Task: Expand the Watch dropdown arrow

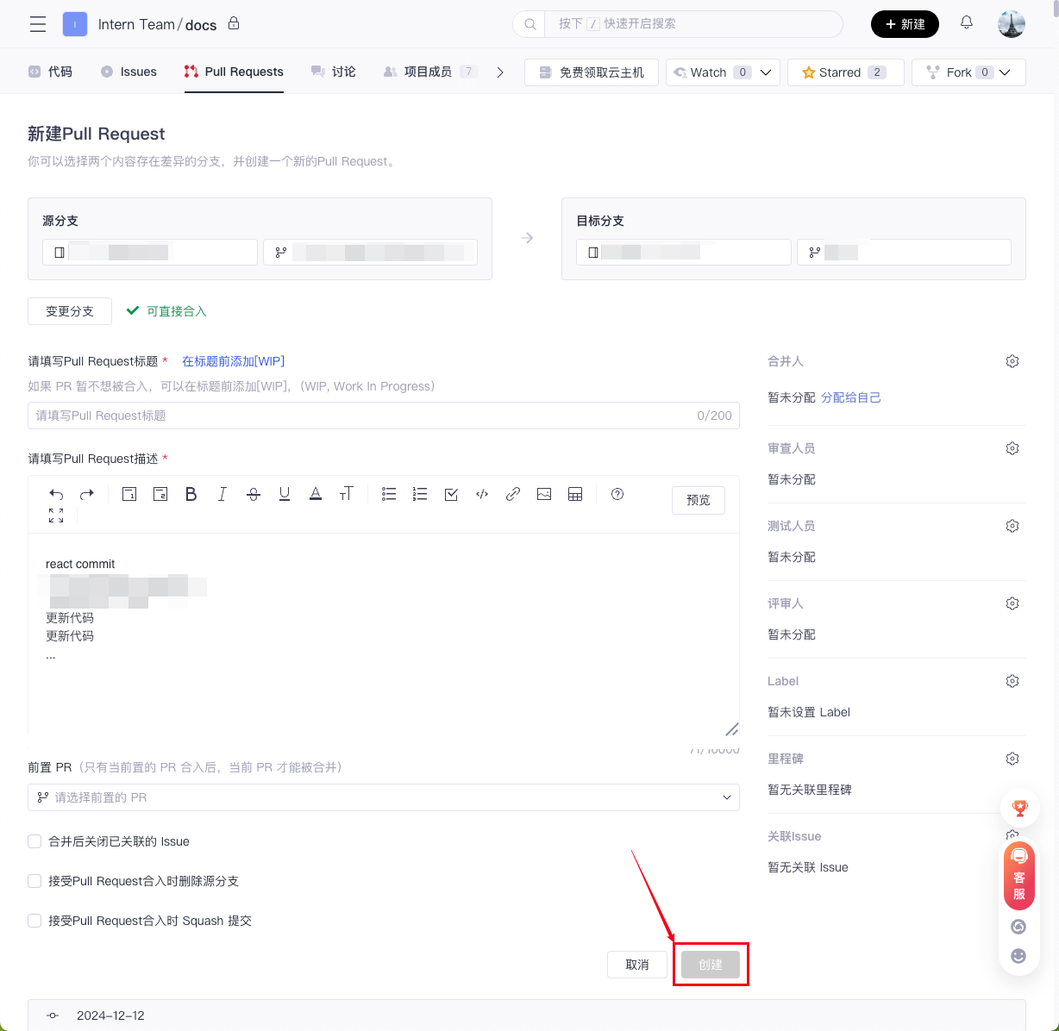Action: point(766,72)
